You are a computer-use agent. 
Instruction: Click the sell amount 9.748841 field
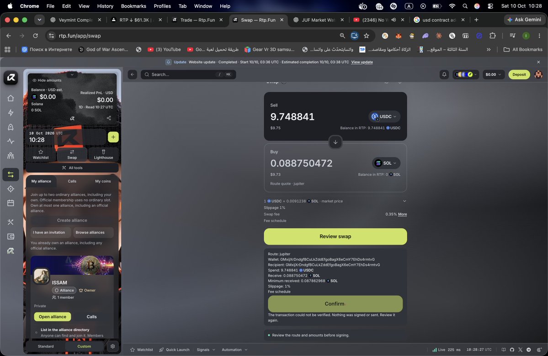tap(293, 116)
